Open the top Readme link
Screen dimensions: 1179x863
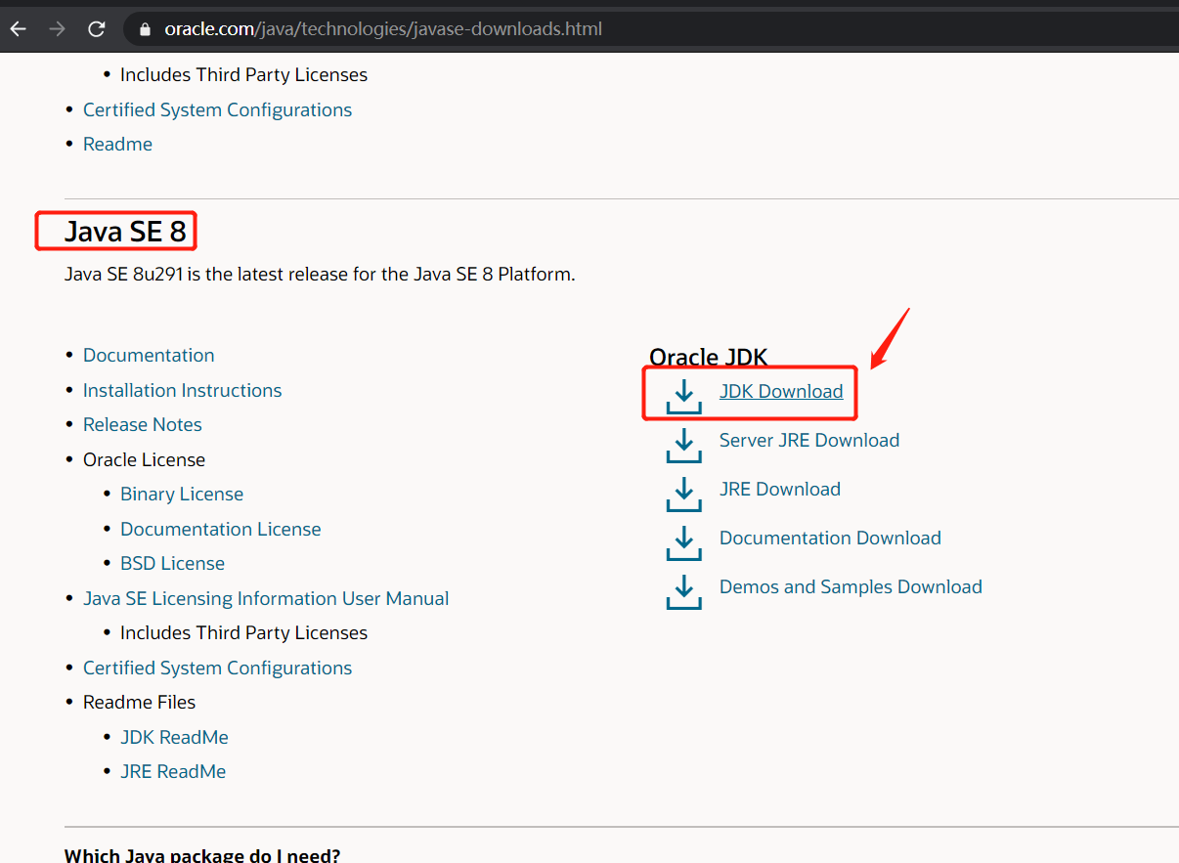[x=117, y=144]
